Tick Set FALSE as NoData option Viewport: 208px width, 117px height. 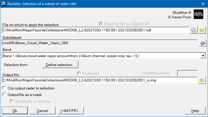pos(12,101)
